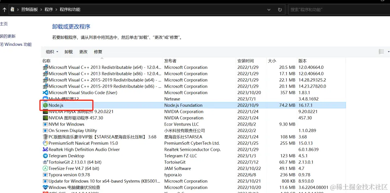Click the Navicat Premium icon

pyautogui.click(x=45, y=143)
